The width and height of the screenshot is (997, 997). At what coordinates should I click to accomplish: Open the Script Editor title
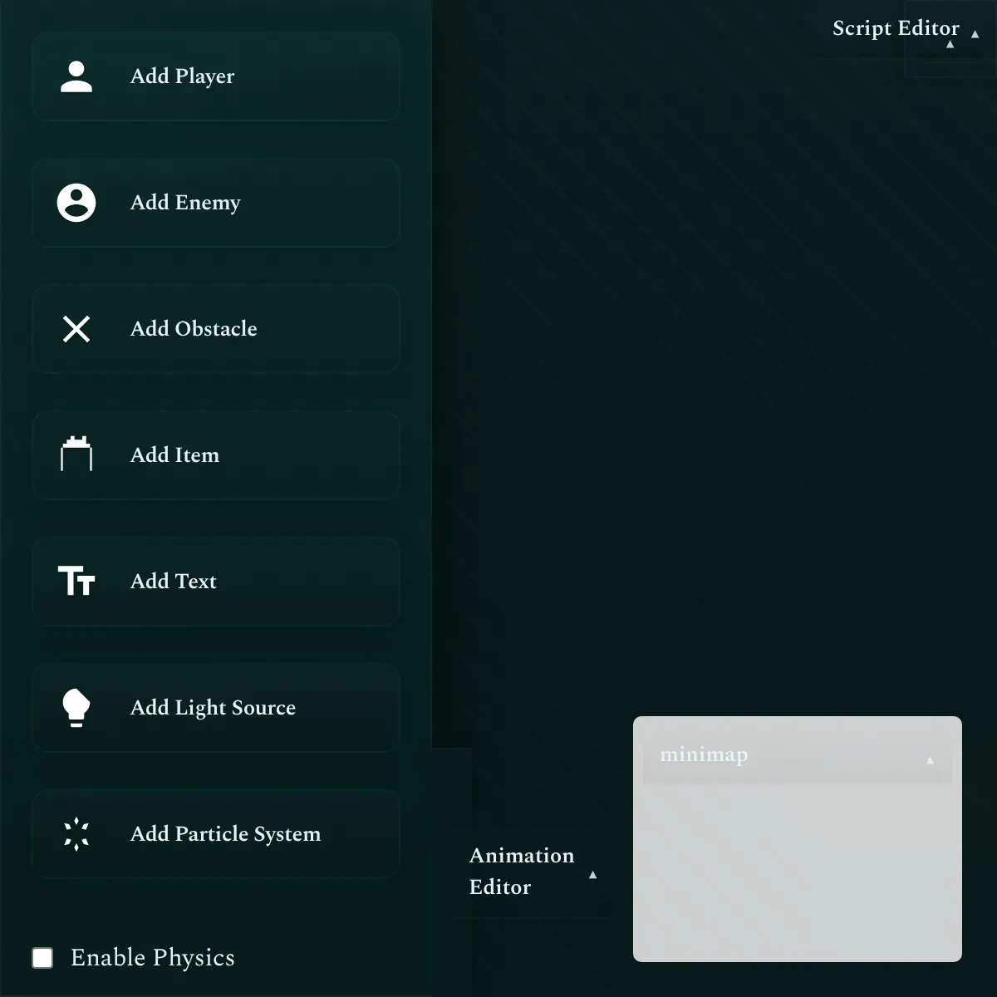(x=895, y=28)
